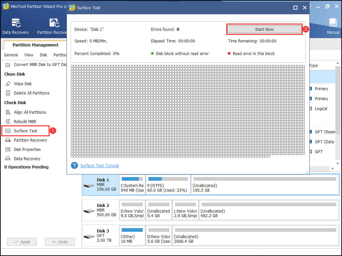Click the Undo button
342x256 pixels.
(x=60, y=242)
